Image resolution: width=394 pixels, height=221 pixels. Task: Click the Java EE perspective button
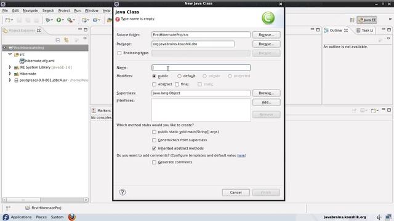pyautogui.click(x=367, y=20)
